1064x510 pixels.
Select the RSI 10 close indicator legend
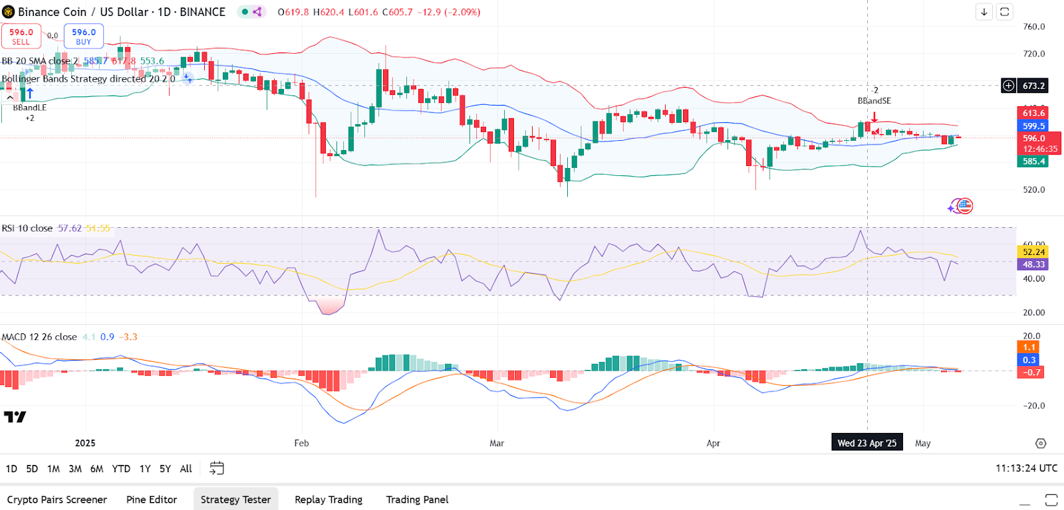[x=27, y=228]
